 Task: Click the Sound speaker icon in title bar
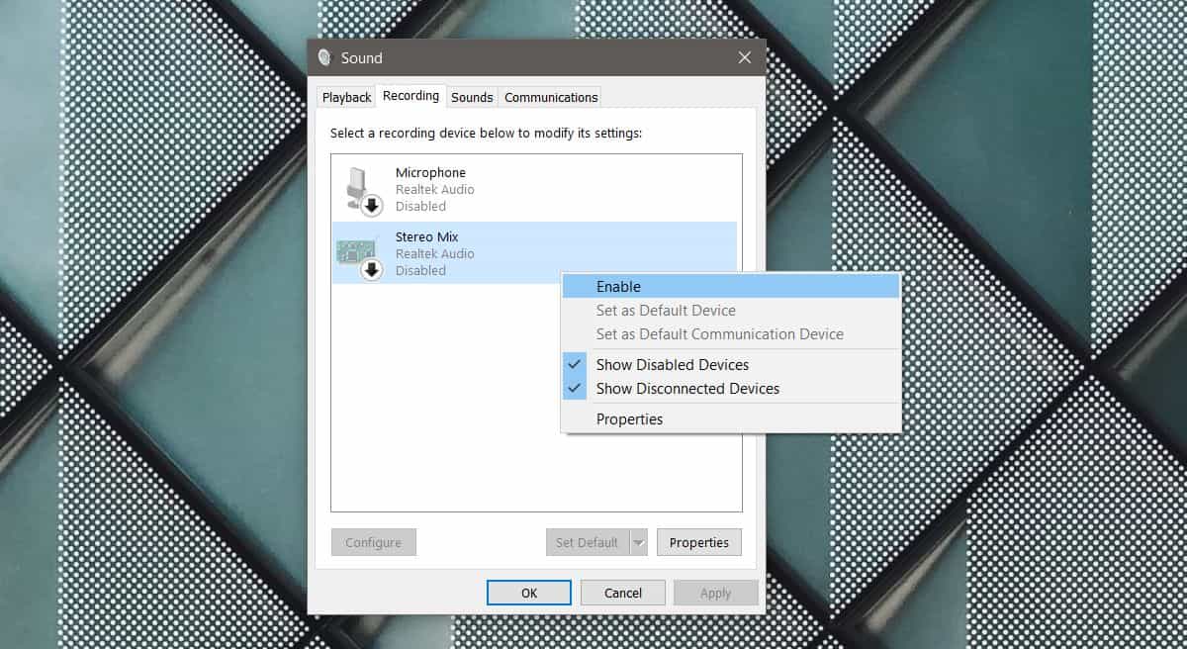pyautogui.click(x=324, y=58)
